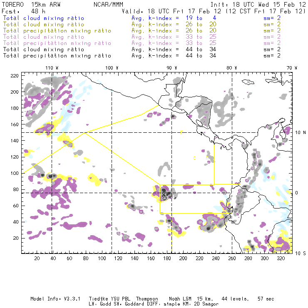Click the 'KM: 2D Smagor' text

[201, 304]
